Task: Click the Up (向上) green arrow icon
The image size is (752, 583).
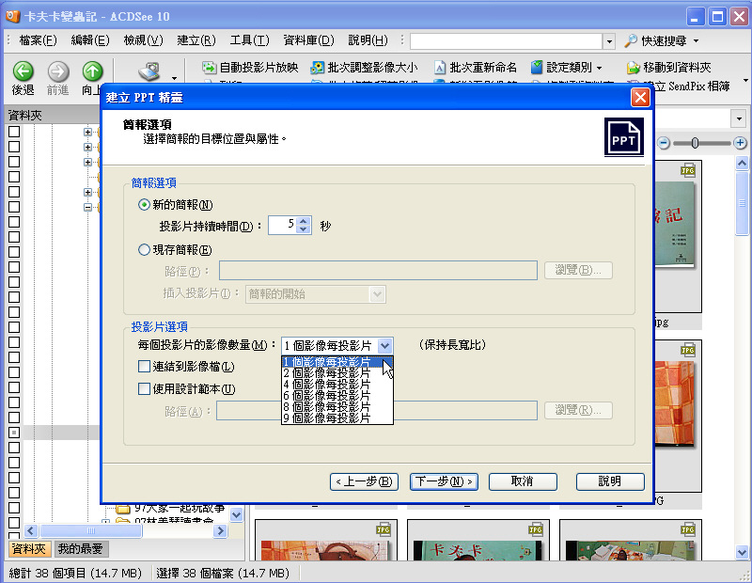Action: coord(92,71)
